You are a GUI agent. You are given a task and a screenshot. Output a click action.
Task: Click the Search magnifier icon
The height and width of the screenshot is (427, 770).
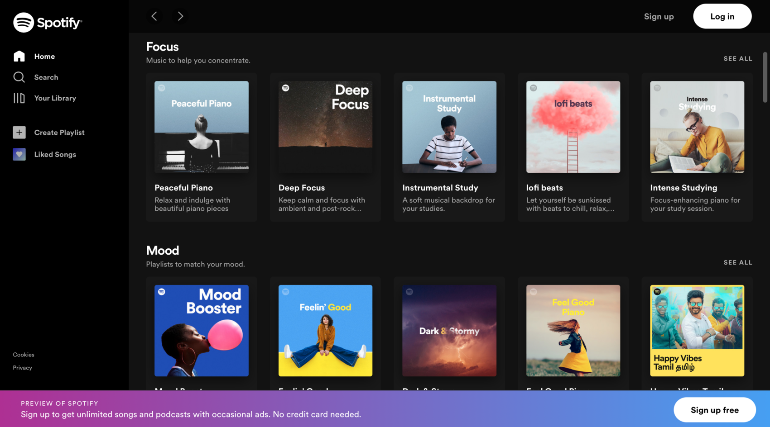[19, 77]
